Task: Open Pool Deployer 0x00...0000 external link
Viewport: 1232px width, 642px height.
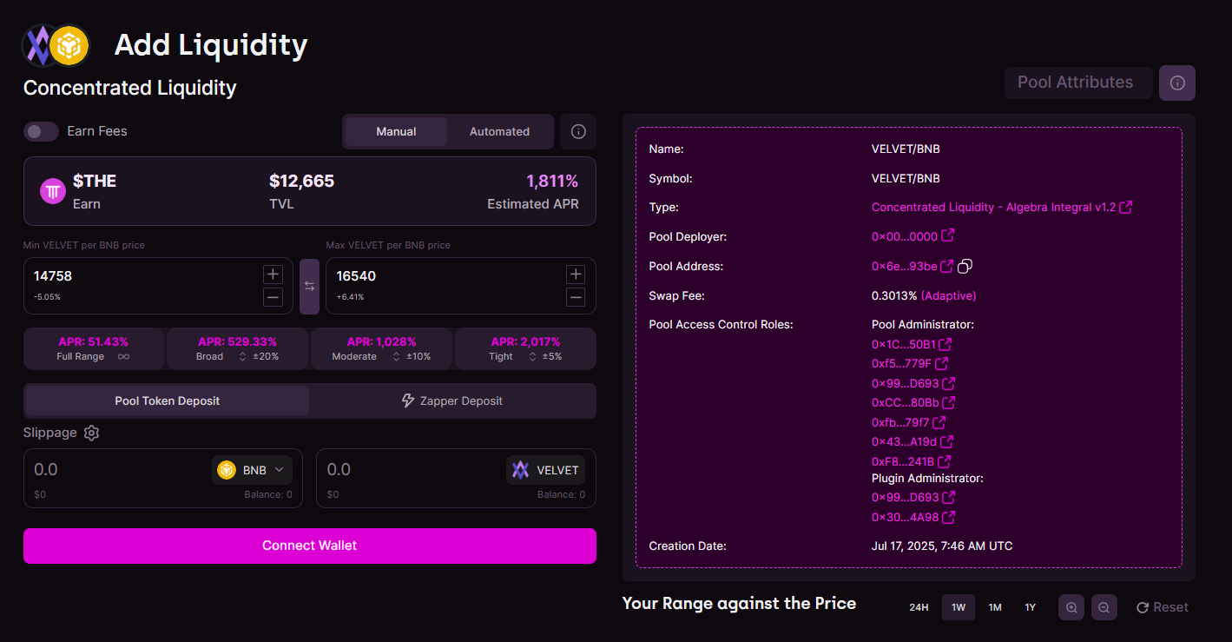Action: tap(948, 235)
